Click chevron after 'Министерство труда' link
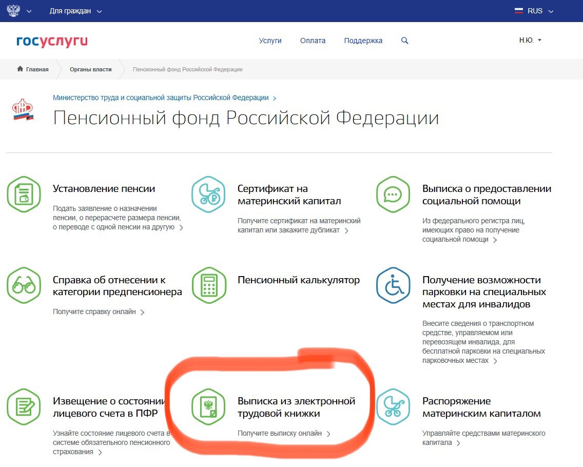The height and width of the screenshot is (467, 583). [x=275, y=98]
